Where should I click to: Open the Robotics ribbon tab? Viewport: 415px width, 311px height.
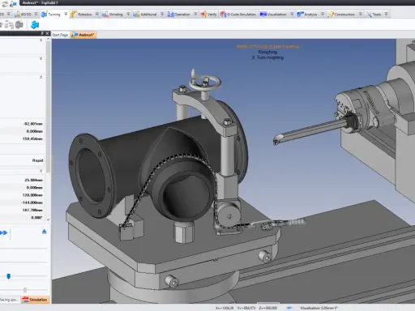84,15
